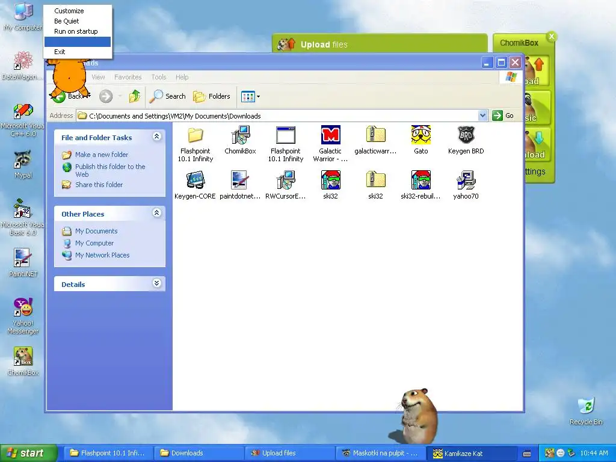Screen dimensions: 616x462
Task: Click the system tray clock
Action: pos(594,453)
